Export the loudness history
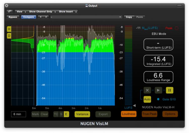This screenshot has height=133, width=189. coord(103,114)
